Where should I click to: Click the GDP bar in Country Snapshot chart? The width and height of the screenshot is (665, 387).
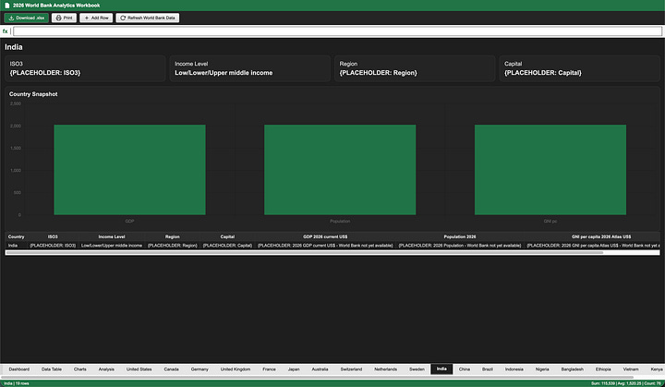(x=130, y=170)
